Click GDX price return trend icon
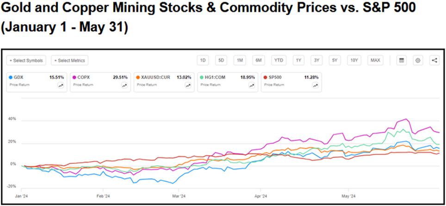This screenshot has width=446, height=206. click(x=60, y=85)
